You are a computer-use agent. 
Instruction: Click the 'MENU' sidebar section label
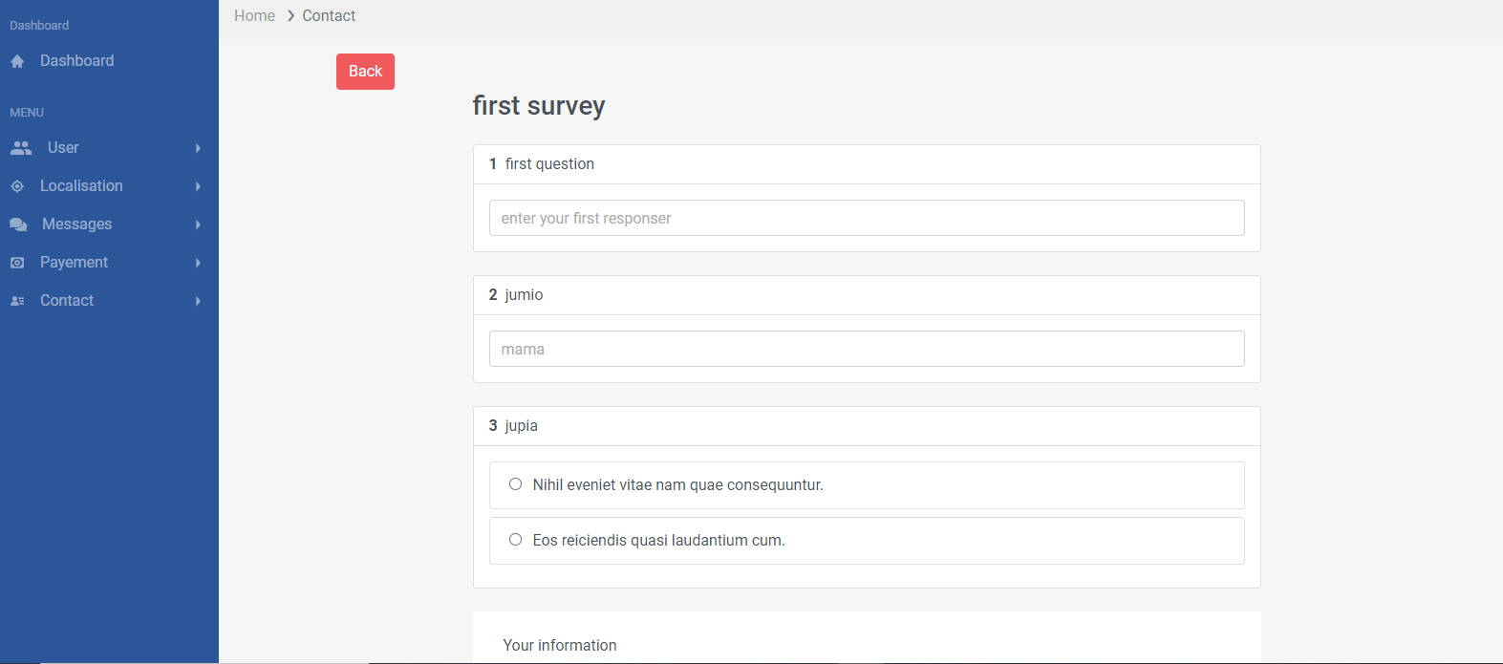click(27, 113)
